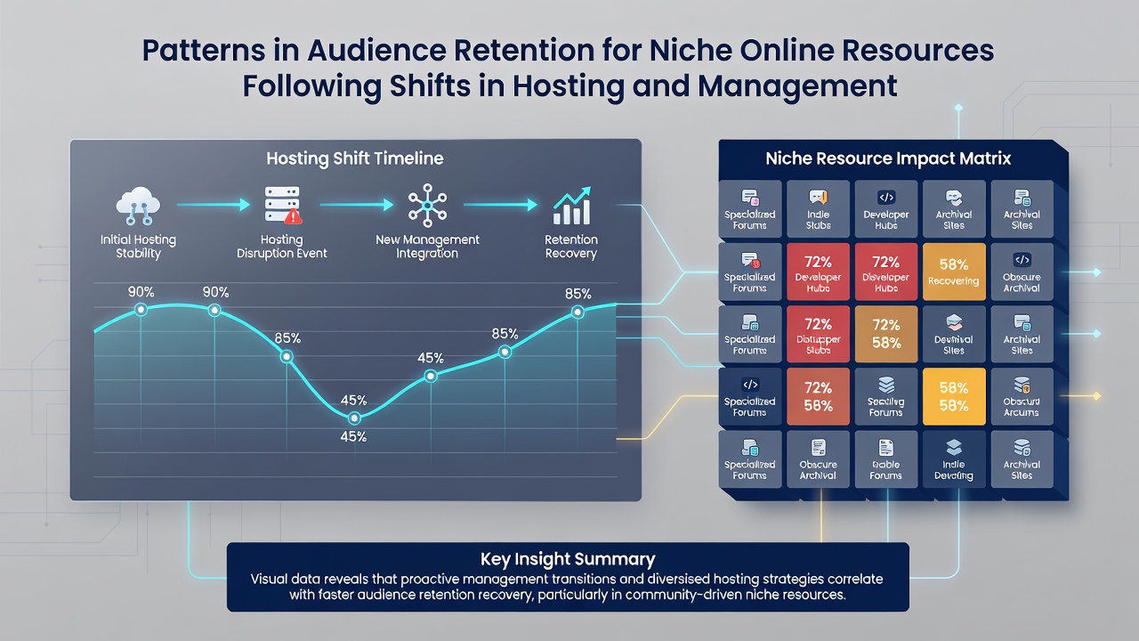Viewport: 1139px width, 641px height.
Task: Select the stack icon in the Seatiling Forums cell
Action: coord(886,385)
